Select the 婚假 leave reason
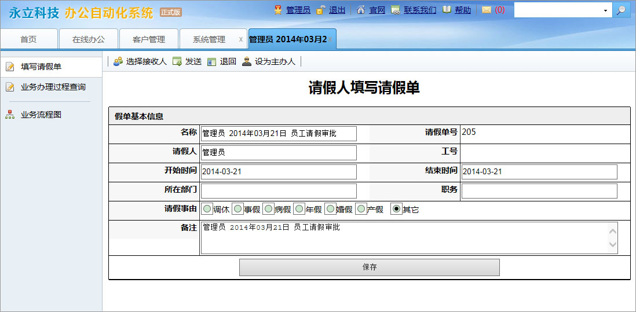 (330, 209)
